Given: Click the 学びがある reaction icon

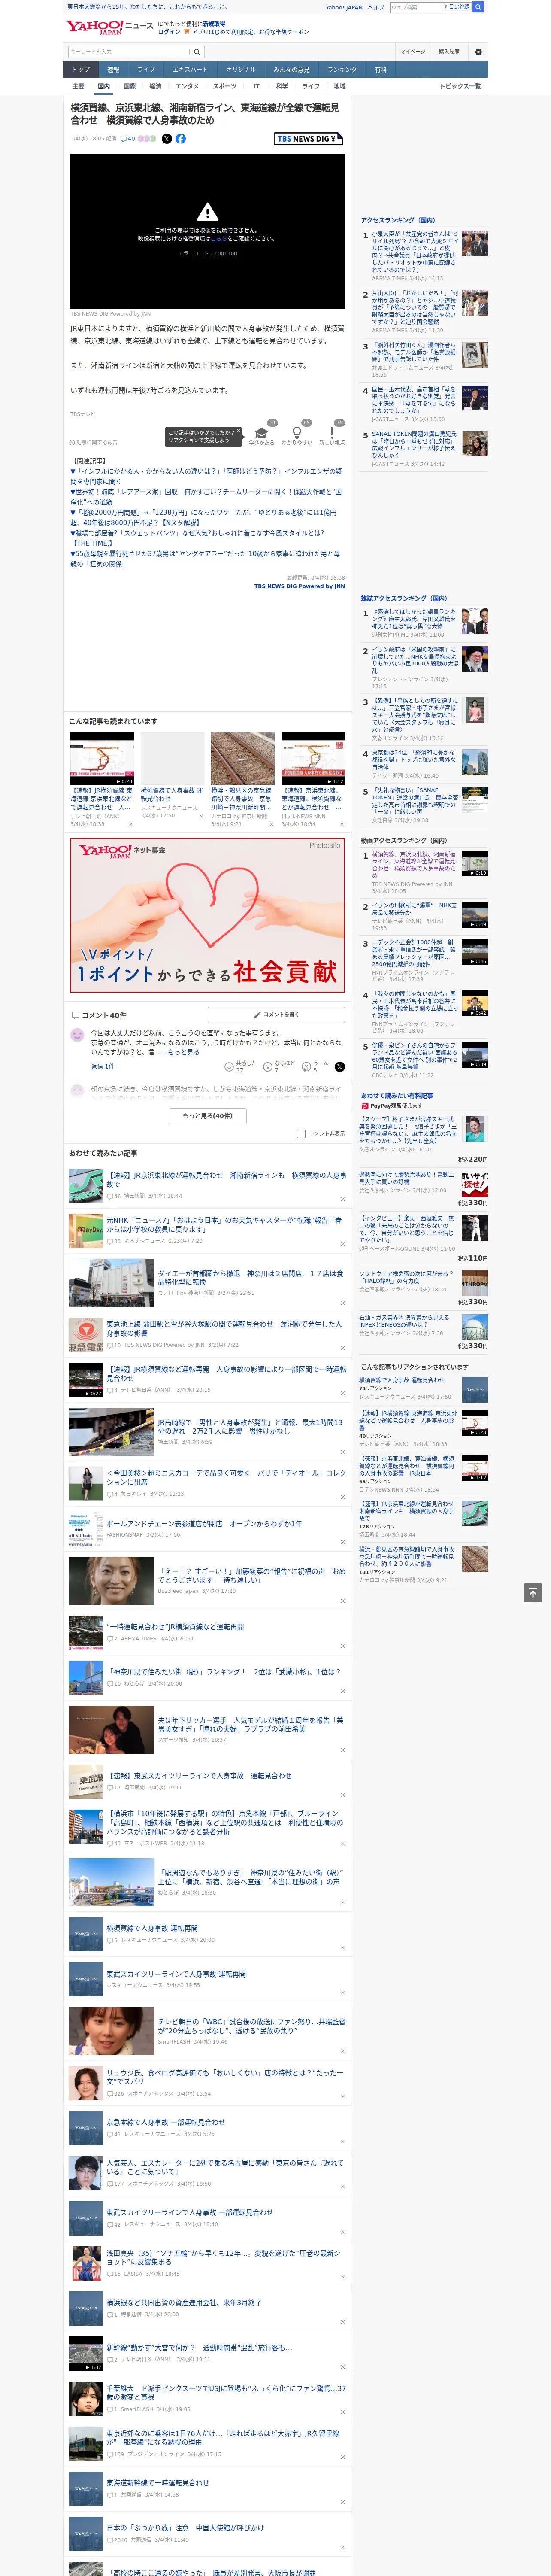Looking at the screenshot, I should (262, 433).
